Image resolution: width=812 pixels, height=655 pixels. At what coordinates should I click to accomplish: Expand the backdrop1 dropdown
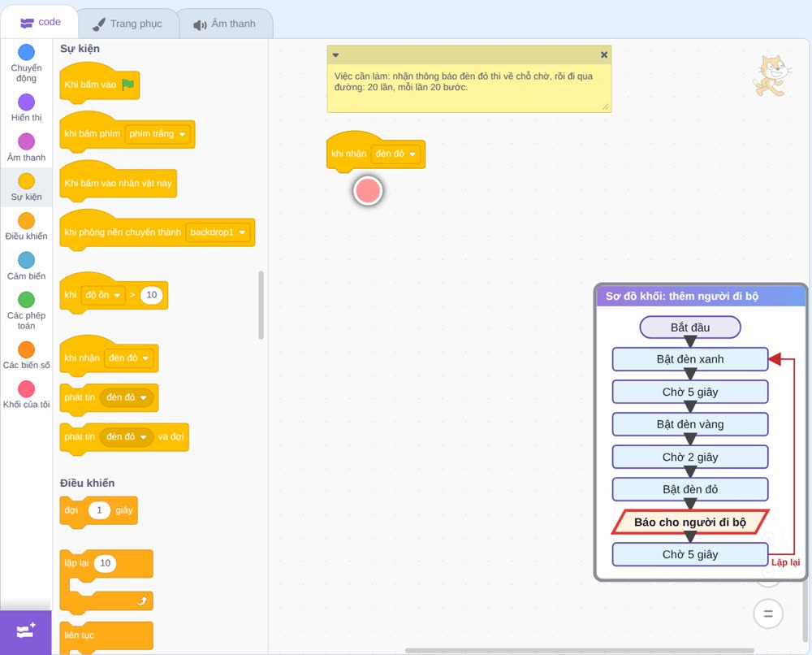click(218, 232)
